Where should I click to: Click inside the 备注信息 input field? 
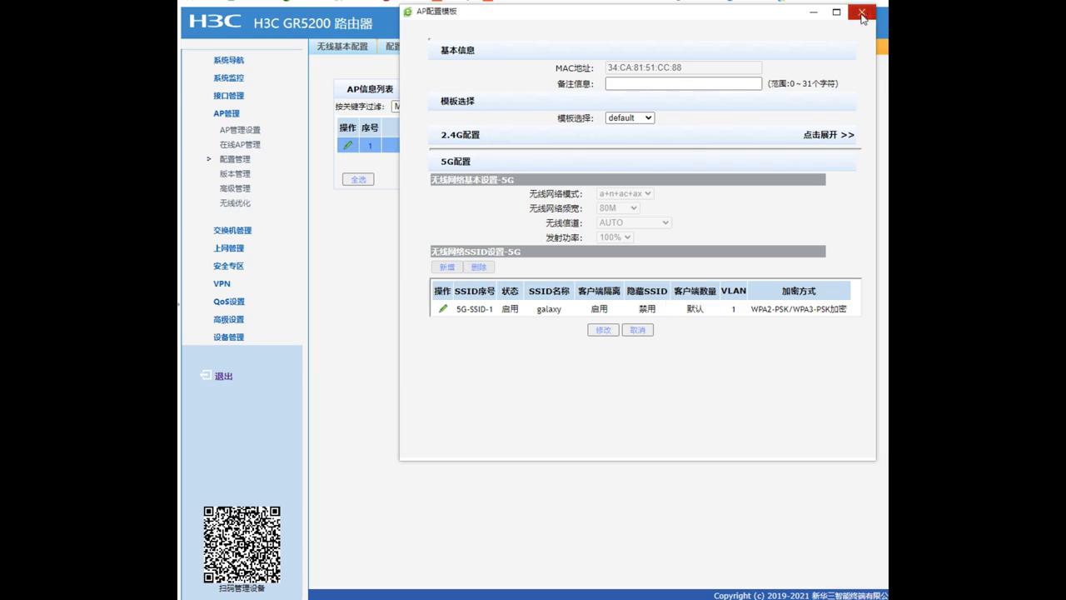click(x=683, y=83)
